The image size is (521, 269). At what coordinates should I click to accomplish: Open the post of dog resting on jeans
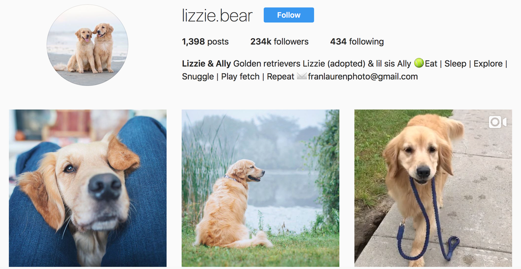[88, 188]
